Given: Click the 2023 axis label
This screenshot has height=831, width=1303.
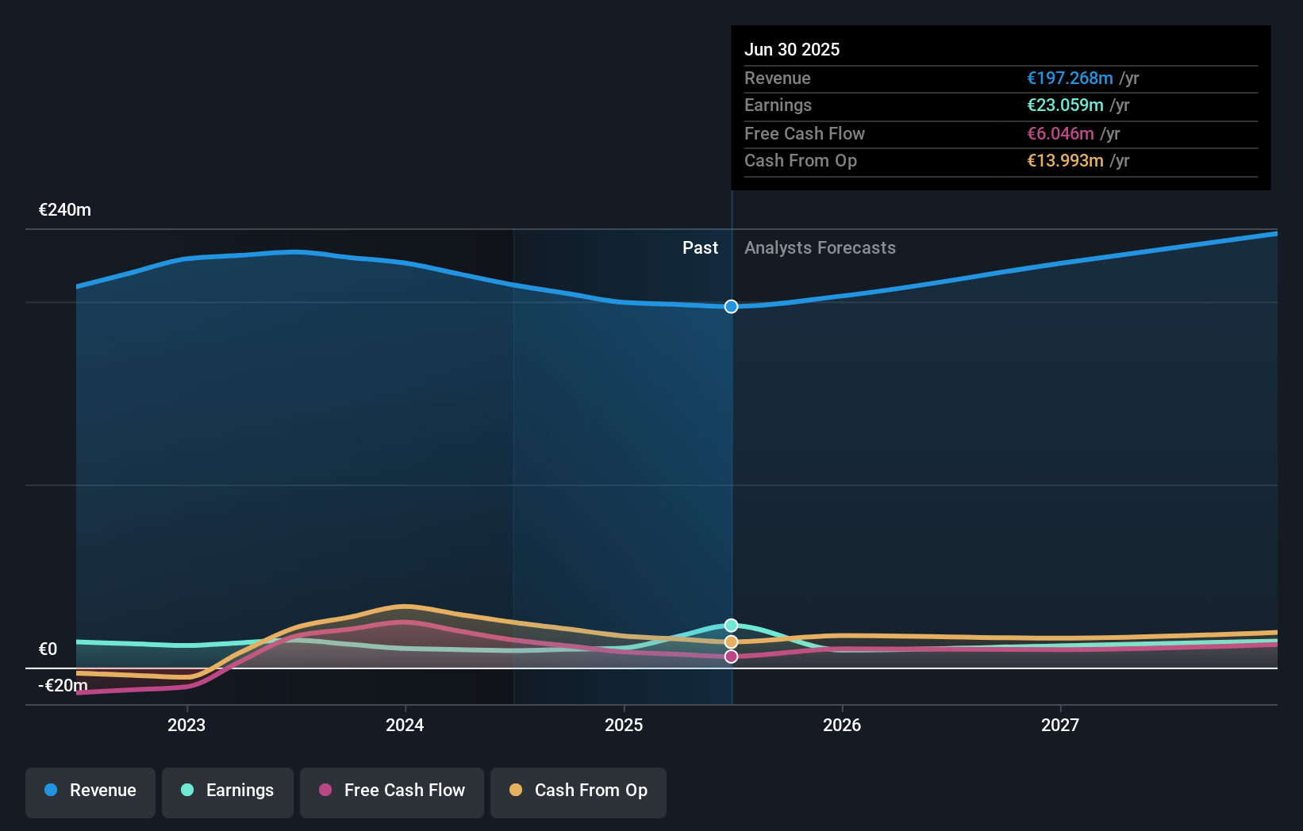Looking at the screenshot, I should tap(186, 725).
